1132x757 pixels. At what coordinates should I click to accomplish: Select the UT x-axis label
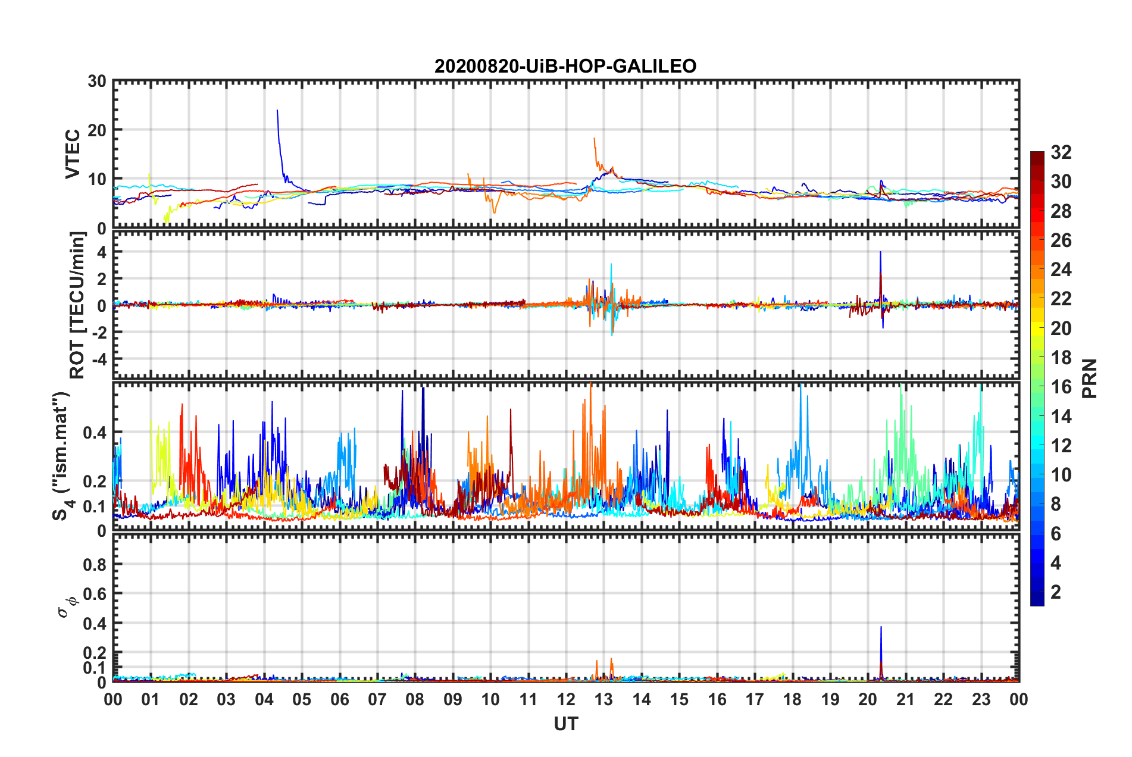tap(565, 724)
